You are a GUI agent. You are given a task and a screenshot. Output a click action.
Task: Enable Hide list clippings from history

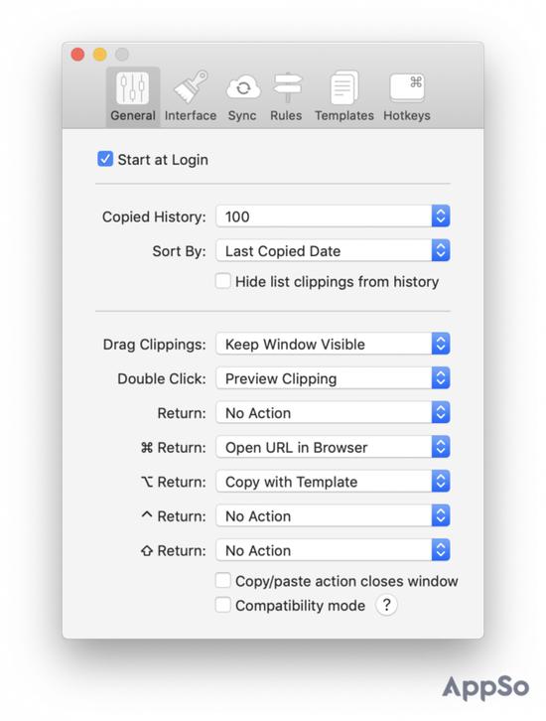(x=223, y=281)
